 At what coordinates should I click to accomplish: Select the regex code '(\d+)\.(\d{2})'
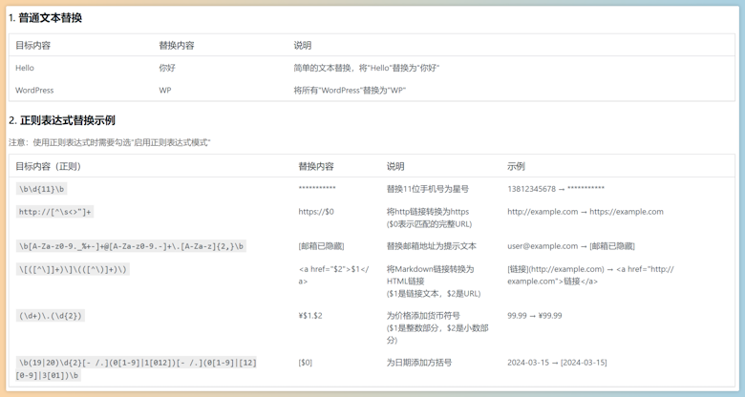[x=51, y=316]
